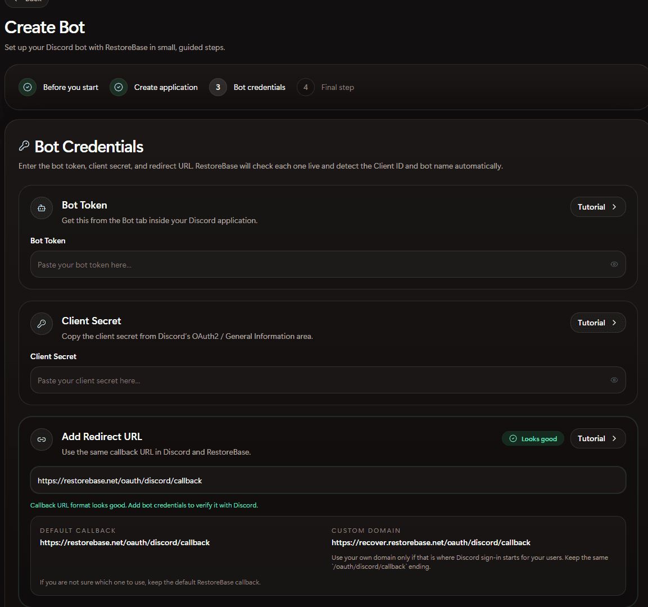The image size is (648, 607).
Task: Click the Before you start checkmark icon
Action: point(28,87)
